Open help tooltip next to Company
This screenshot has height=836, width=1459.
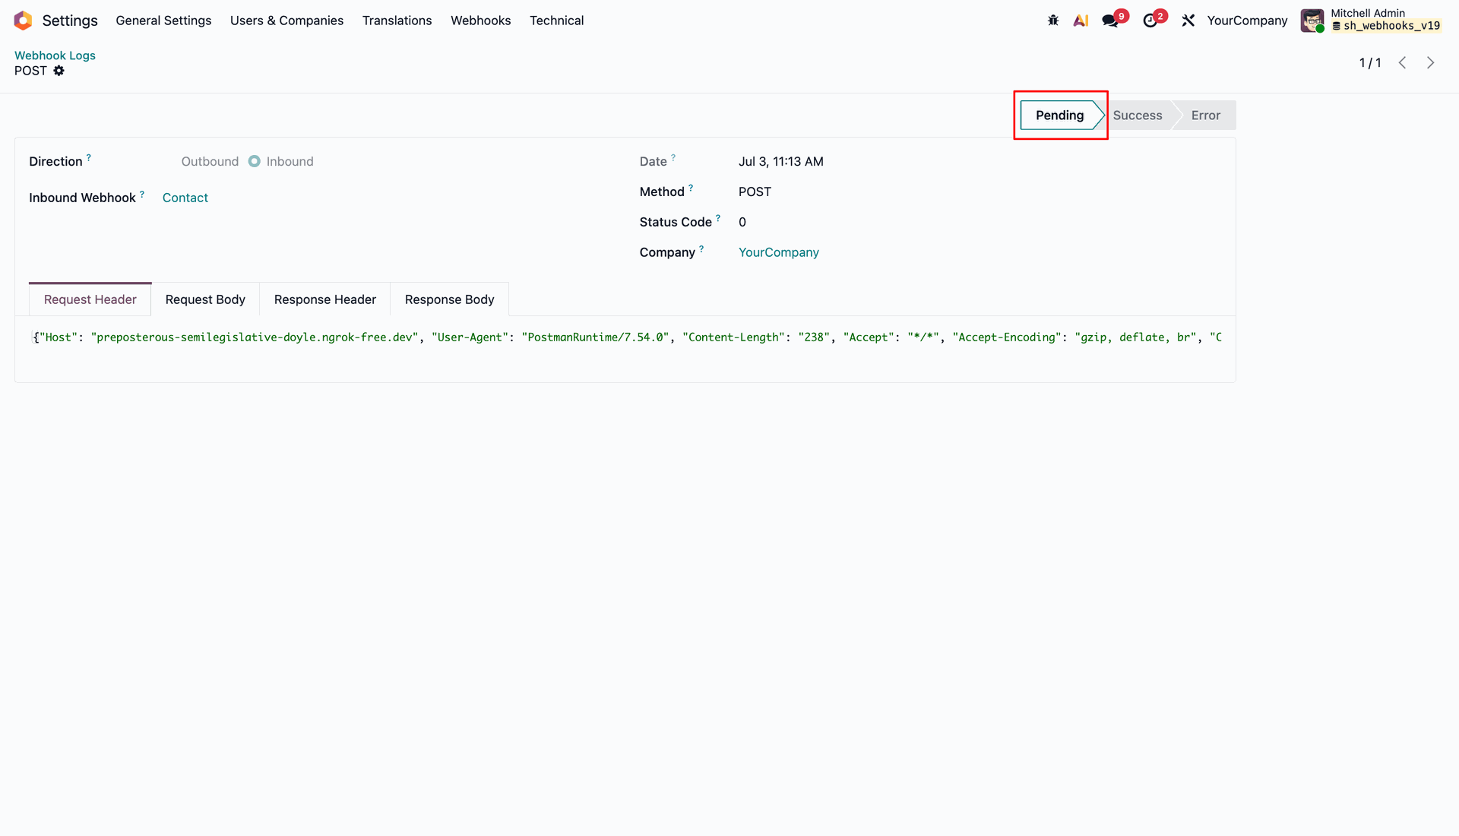pos(701,249)
